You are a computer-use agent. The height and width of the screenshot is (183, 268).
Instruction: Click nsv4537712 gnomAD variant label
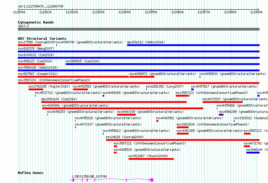(68, 93)
